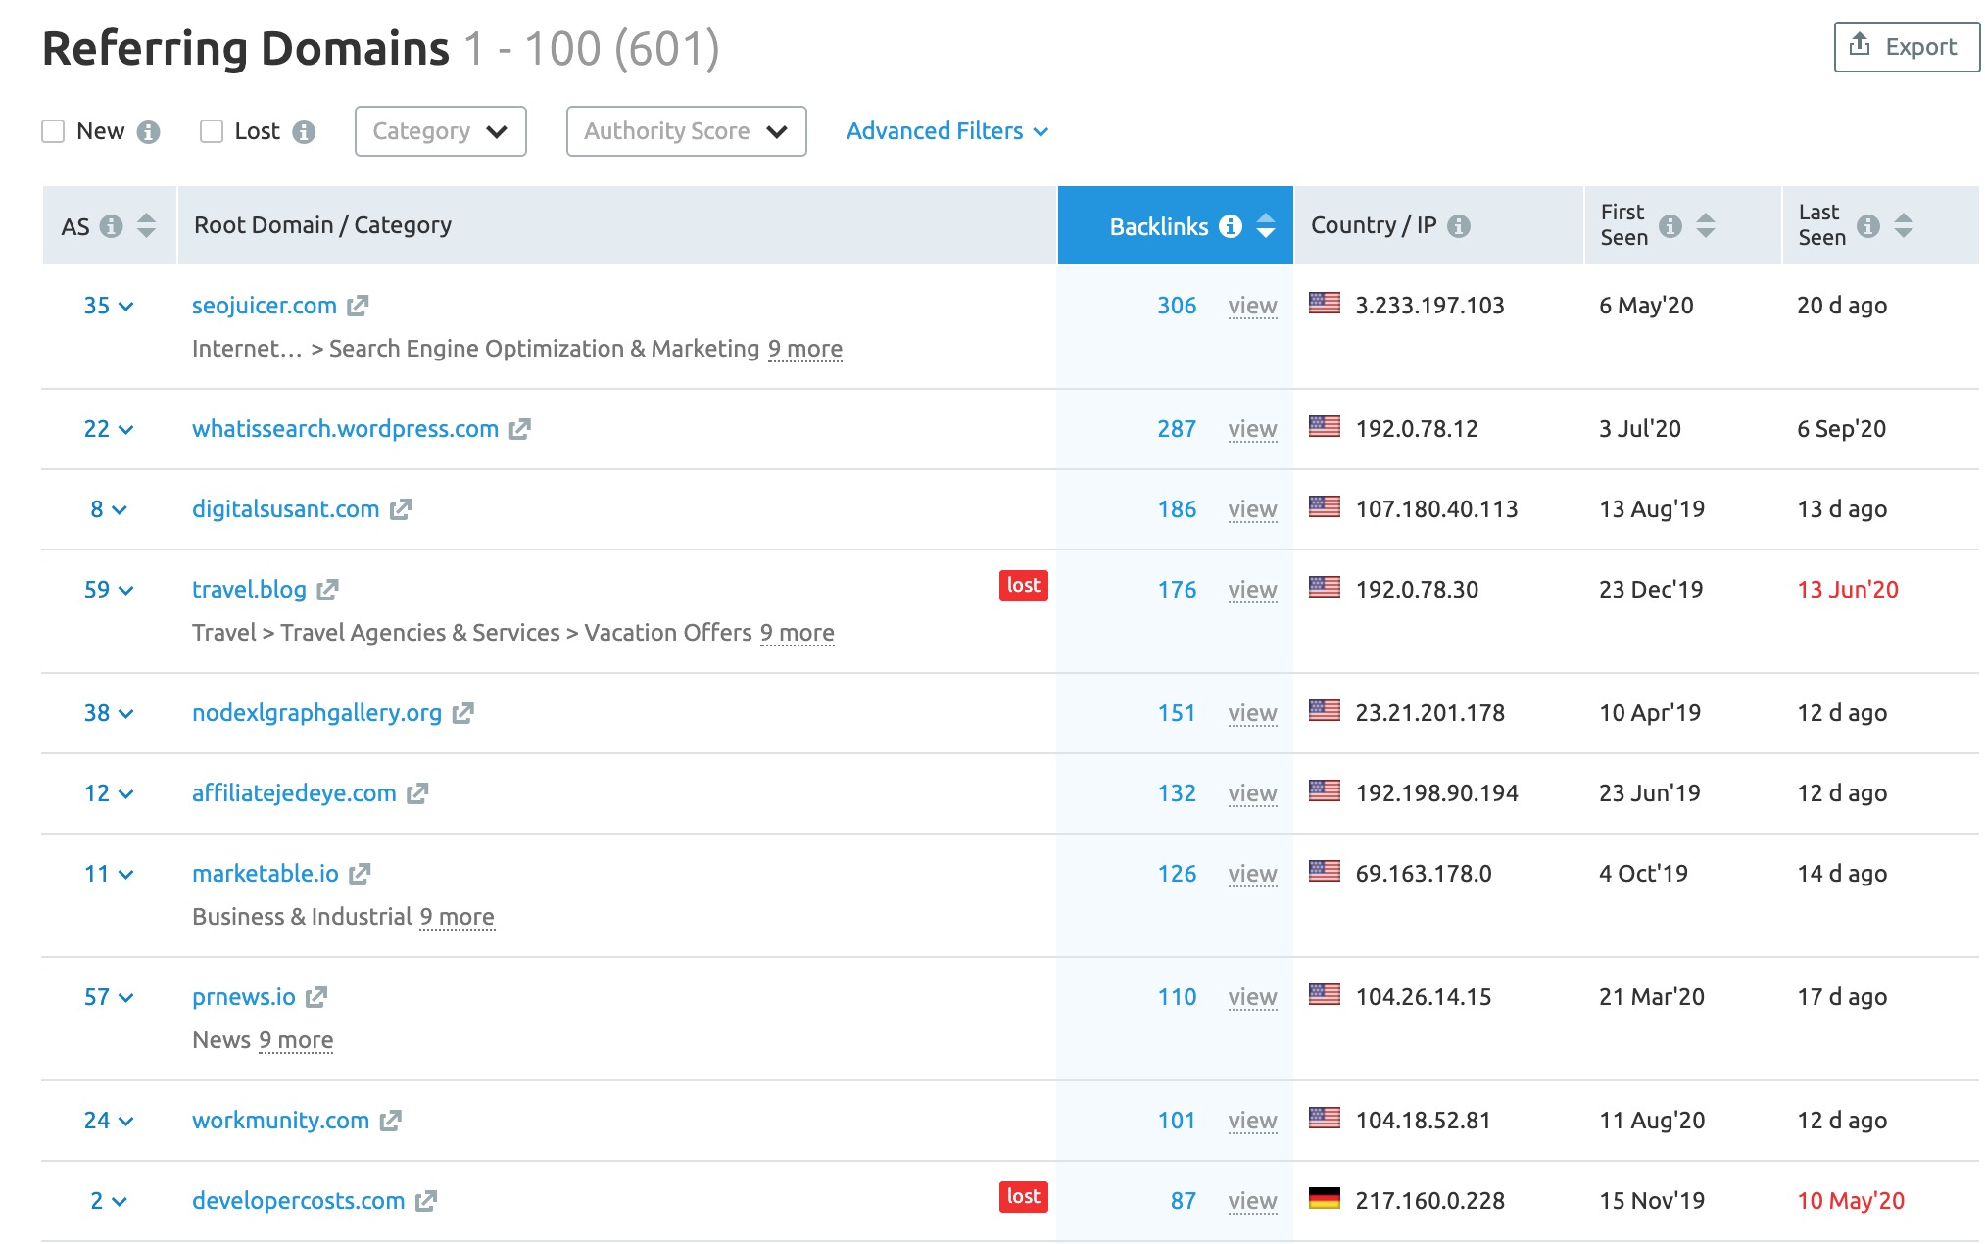Screen dimensions: 1985x1244
Task: Show 9 more categories for prnews.io
Action: 296,1040
